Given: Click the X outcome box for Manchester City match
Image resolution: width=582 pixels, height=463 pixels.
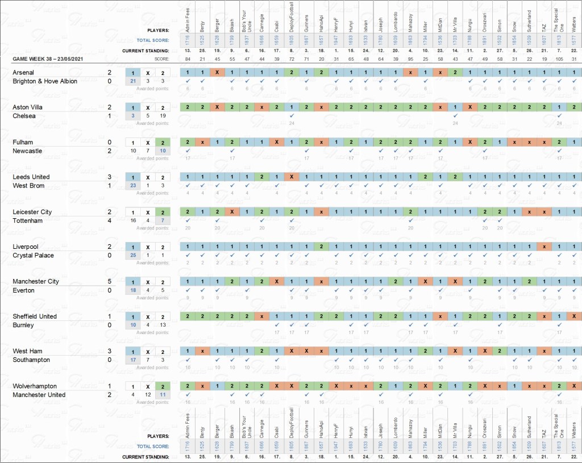Looking at the screenshot, I should 148,282.
